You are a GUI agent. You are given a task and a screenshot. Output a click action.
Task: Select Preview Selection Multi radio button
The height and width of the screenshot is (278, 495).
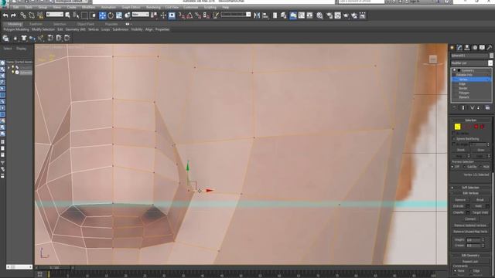click(x=480, y=167)
